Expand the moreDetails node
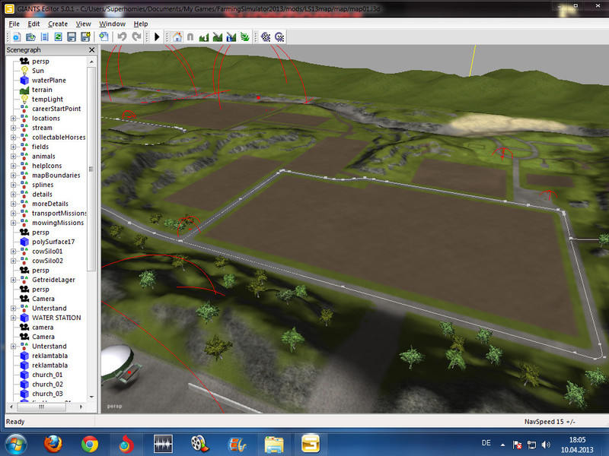 [13, 204]
